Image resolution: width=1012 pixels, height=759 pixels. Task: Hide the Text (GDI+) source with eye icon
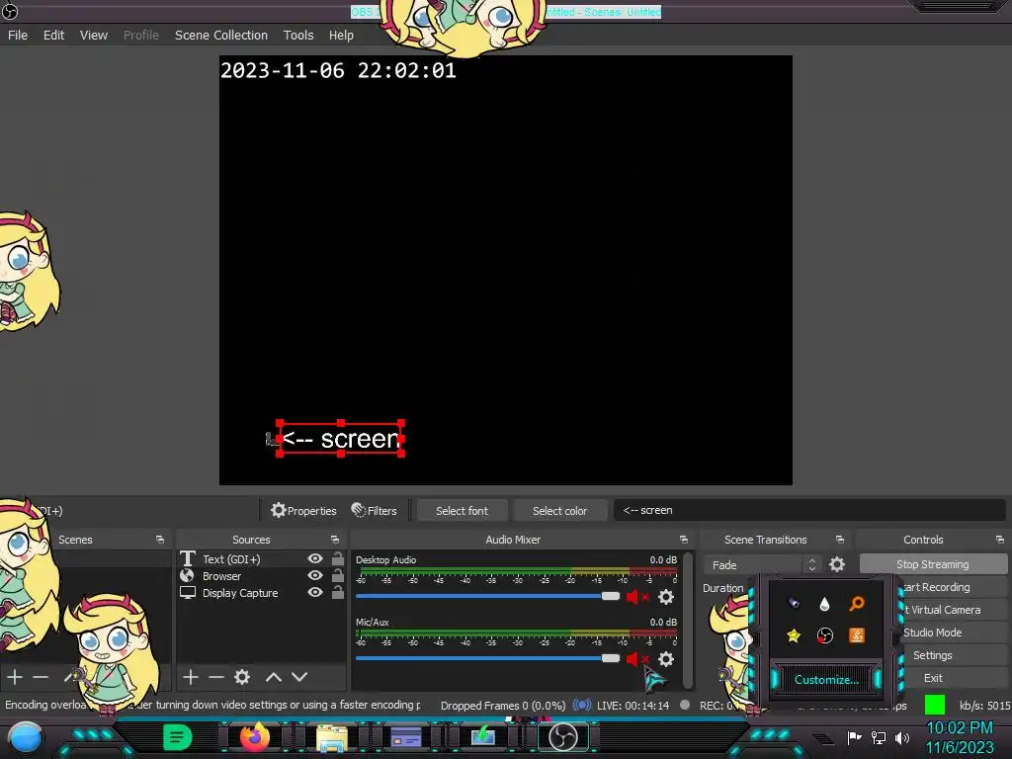click(315, 559)
